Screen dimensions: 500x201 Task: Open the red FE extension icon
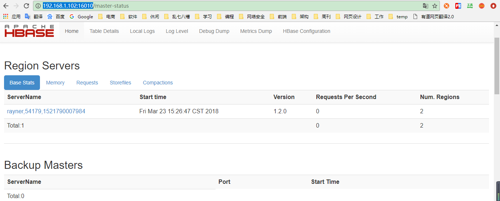tap(458, 6)
